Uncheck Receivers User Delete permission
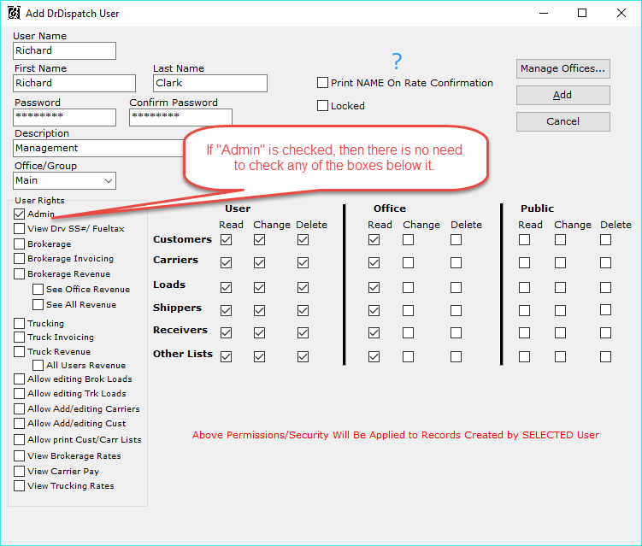Screen dimensions: 642x546 (303, 332)
